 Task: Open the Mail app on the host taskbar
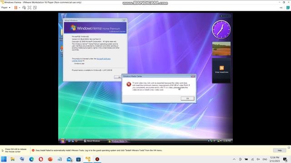[69, 159]
